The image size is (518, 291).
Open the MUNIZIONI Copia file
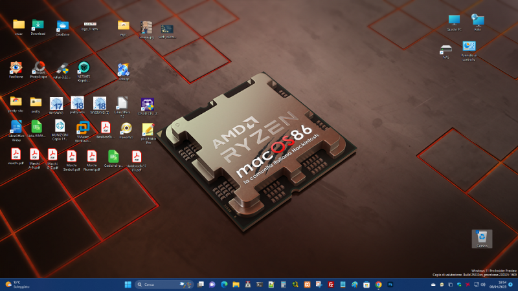click(60, 131)
